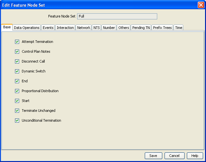Switch to the Data Operations tab
Viewport: 206px width, 162px height.
(27, 28)
